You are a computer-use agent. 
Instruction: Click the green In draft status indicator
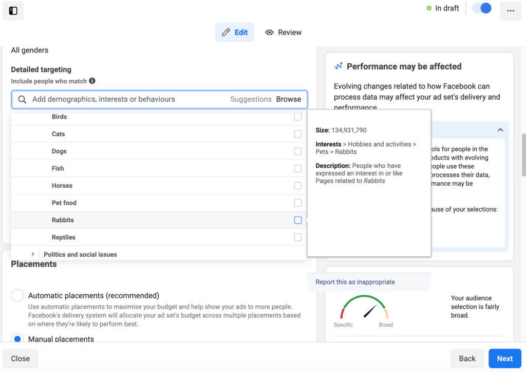pyautogui.click(x=429, y=8)
